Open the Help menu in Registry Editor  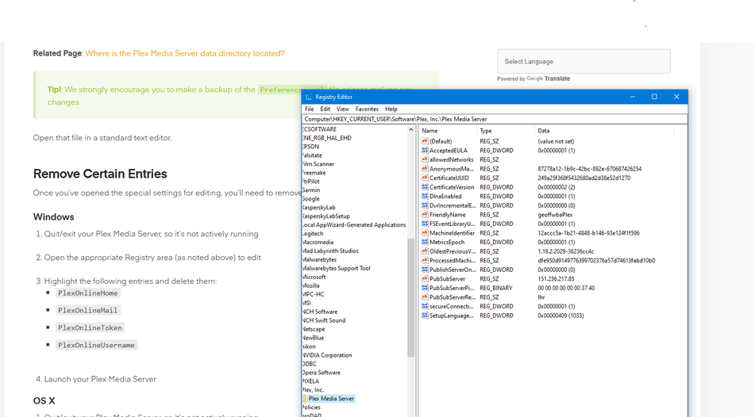(x=391, y=109)
